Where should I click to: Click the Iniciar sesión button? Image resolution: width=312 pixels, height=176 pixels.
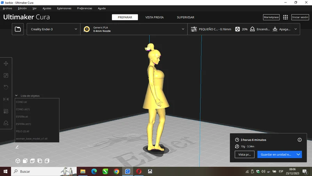(300, 17)
